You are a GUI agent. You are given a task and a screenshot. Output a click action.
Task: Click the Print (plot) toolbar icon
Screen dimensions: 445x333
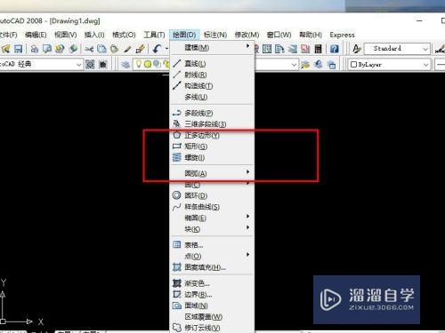pos(35,49)
